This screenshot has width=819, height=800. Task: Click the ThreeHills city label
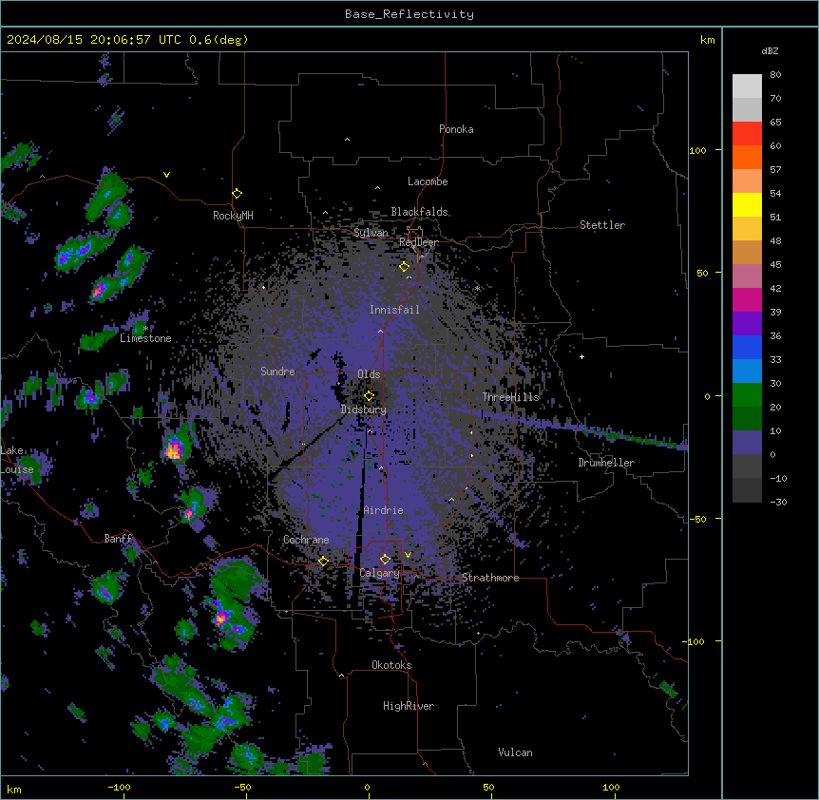tap(511, 397)
